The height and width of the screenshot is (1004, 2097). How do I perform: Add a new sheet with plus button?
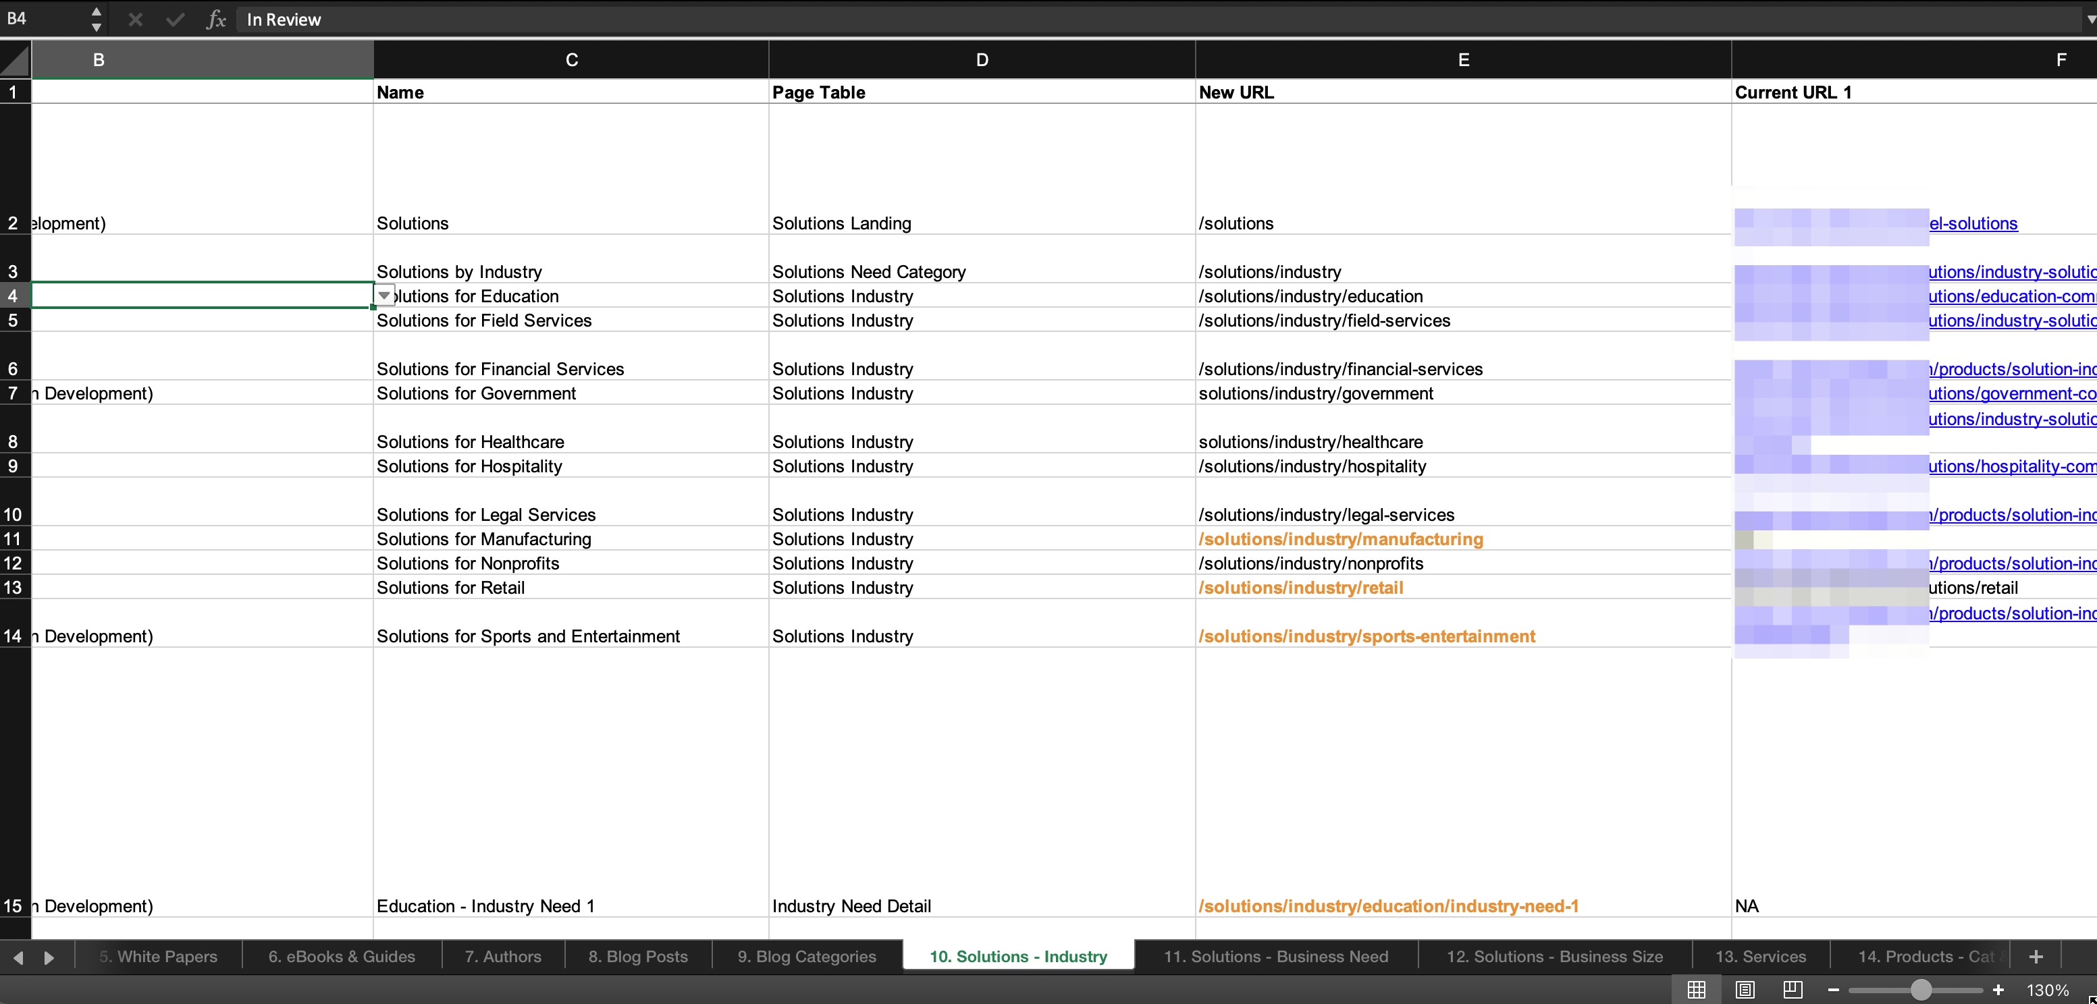point(2036,957)
